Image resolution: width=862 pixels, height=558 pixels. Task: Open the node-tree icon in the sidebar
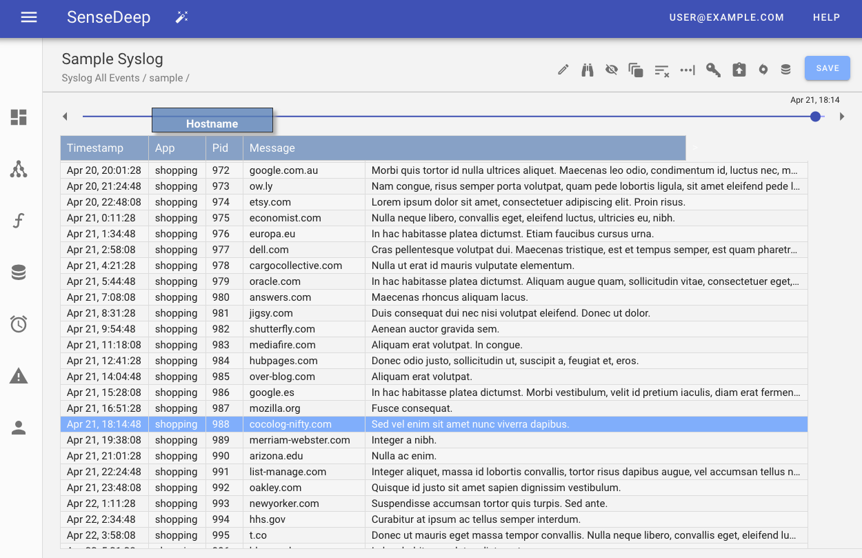pyautogui.click(x=19, y=169)
